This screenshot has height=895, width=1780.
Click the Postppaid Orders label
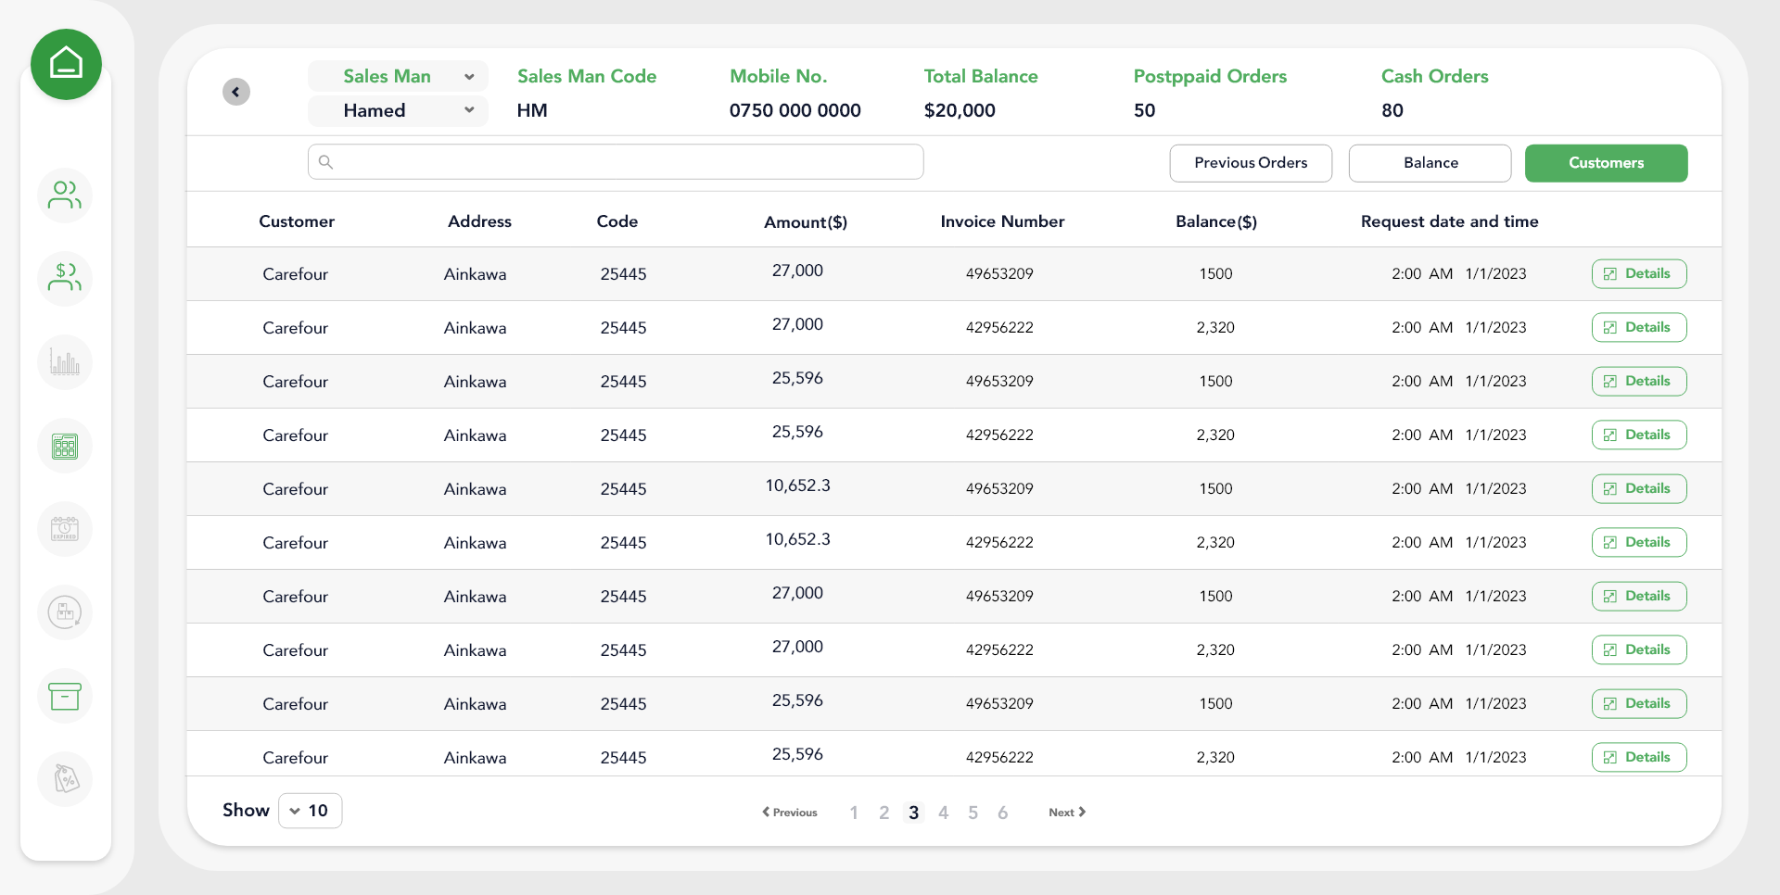pyautogui.click(x=1210, y=76)
